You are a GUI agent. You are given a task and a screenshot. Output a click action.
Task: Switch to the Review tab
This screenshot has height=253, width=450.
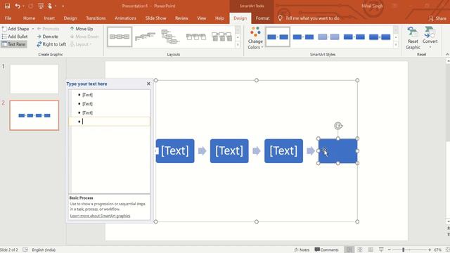pos(181,18)
